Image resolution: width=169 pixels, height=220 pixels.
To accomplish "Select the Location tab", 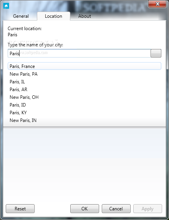I will tap(53, 16).
